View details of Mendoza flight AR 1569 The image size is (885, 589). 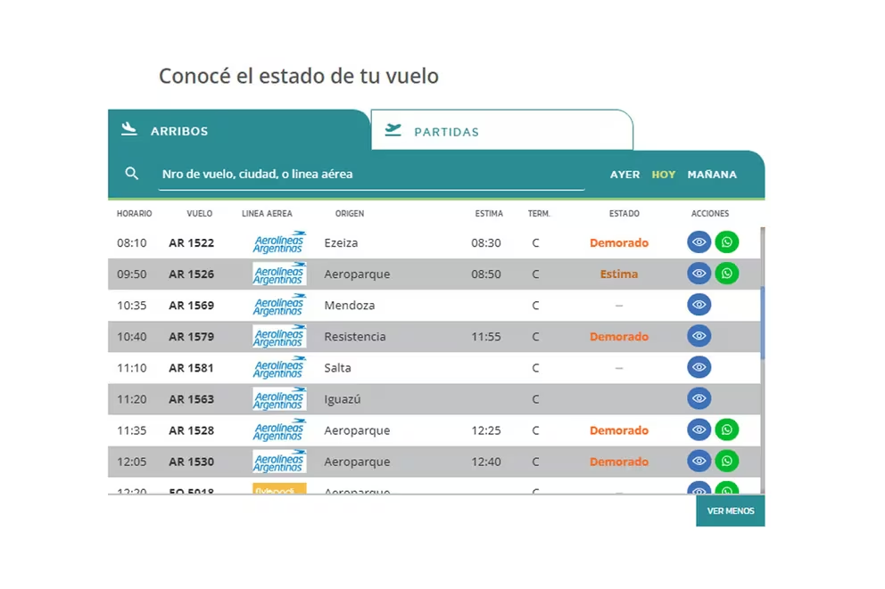tap(699, 305)
